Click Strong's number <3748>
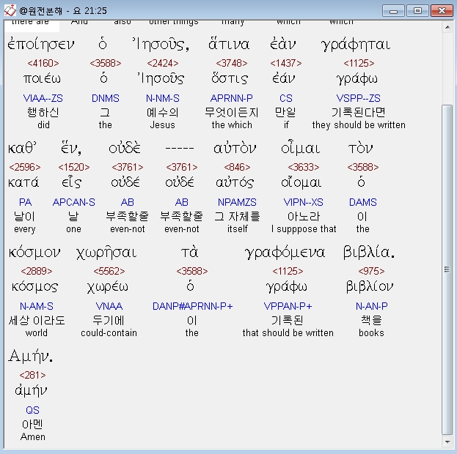The height and width of the screenshot is (454, 457). (232, 63)
